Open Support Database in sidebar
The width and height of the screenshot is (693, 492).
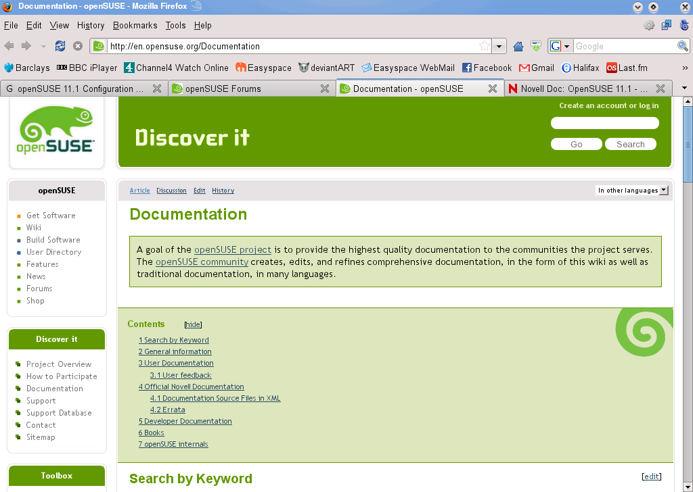click(59, 412)
